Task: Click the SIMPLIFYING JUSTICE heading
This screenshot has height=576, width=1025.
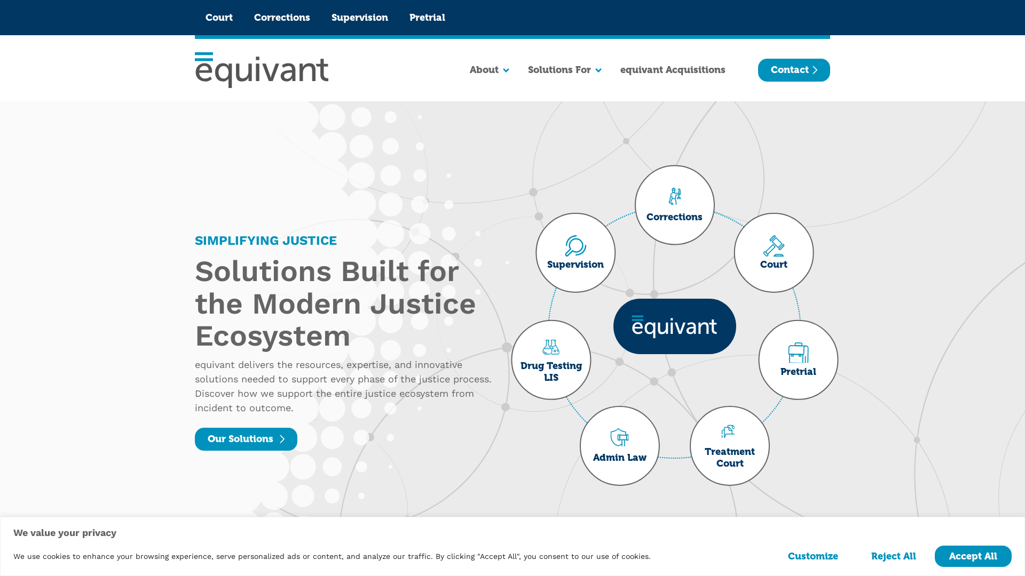Action: (x=266, y=241)
